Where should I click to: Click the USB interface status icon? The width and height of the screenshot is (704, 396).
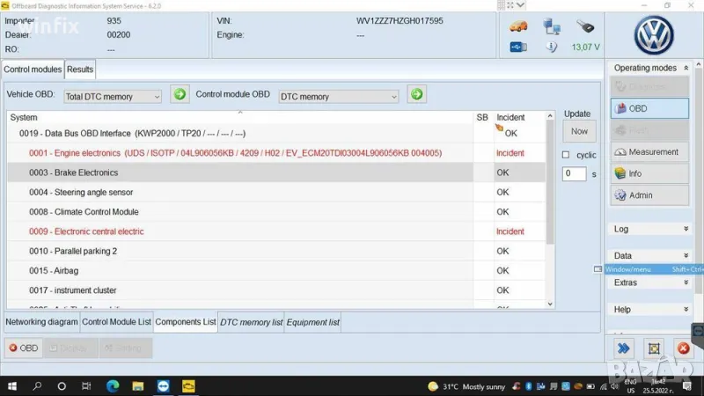point(519,47)
